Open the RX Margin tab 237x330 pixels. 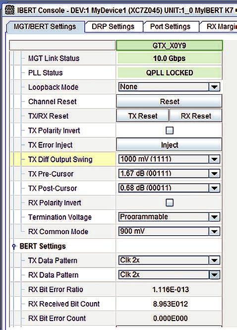point(219,27)
